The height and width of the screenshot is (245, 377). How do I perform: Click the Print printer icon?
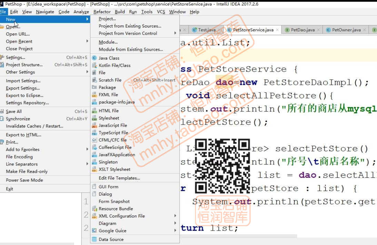(2, 142)
